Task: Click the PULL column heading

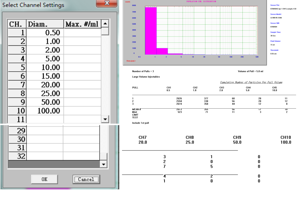Action: [x=135, y=88]
